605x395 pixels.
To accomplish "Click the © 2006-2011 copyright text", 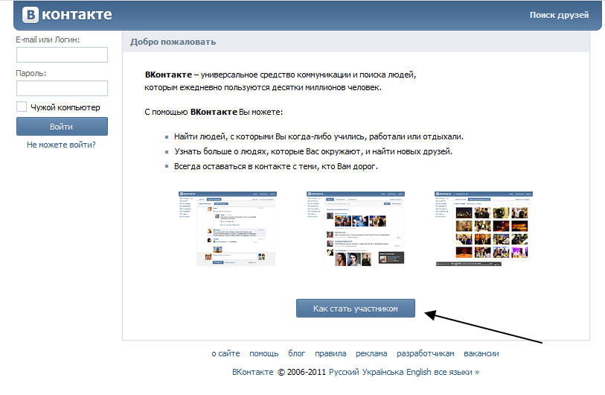I will pyautogui.click(x=301, y=372).
